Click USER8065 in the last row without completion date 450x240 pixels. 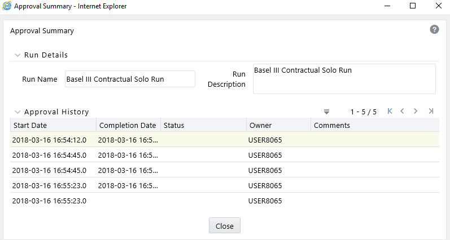265,201
